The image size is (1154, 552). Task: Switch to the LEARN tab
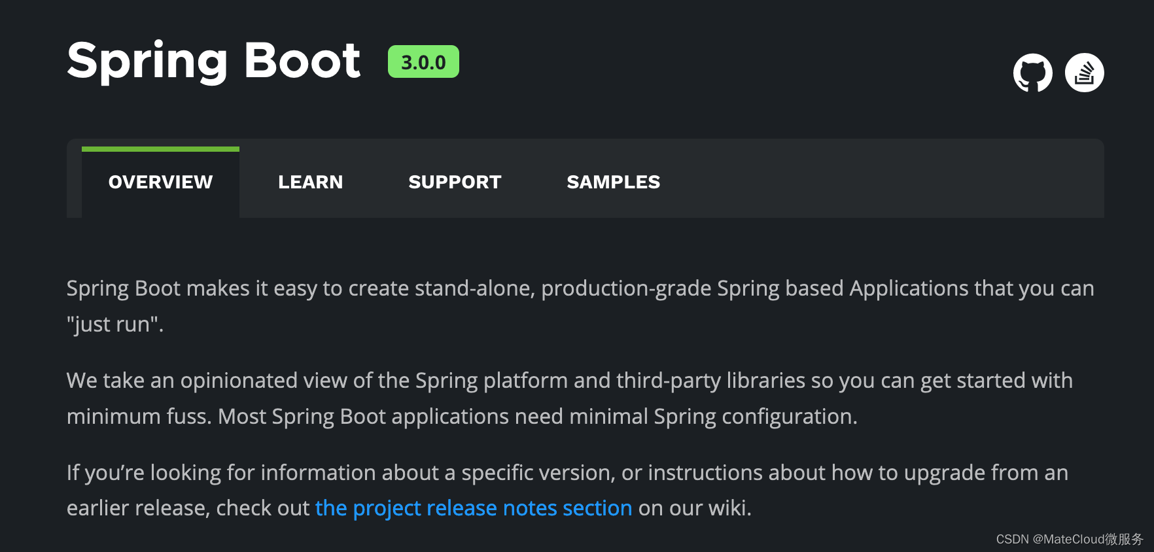(x=310, y=182)
